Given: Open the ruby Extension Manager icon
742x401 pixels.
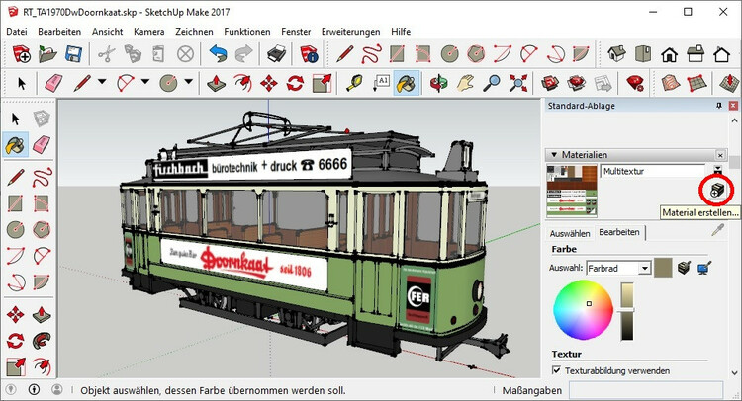Looking at the screenshot, I should point(635,83).
